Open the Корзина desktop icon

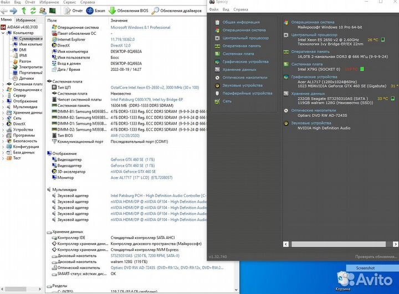click(344, 281)
